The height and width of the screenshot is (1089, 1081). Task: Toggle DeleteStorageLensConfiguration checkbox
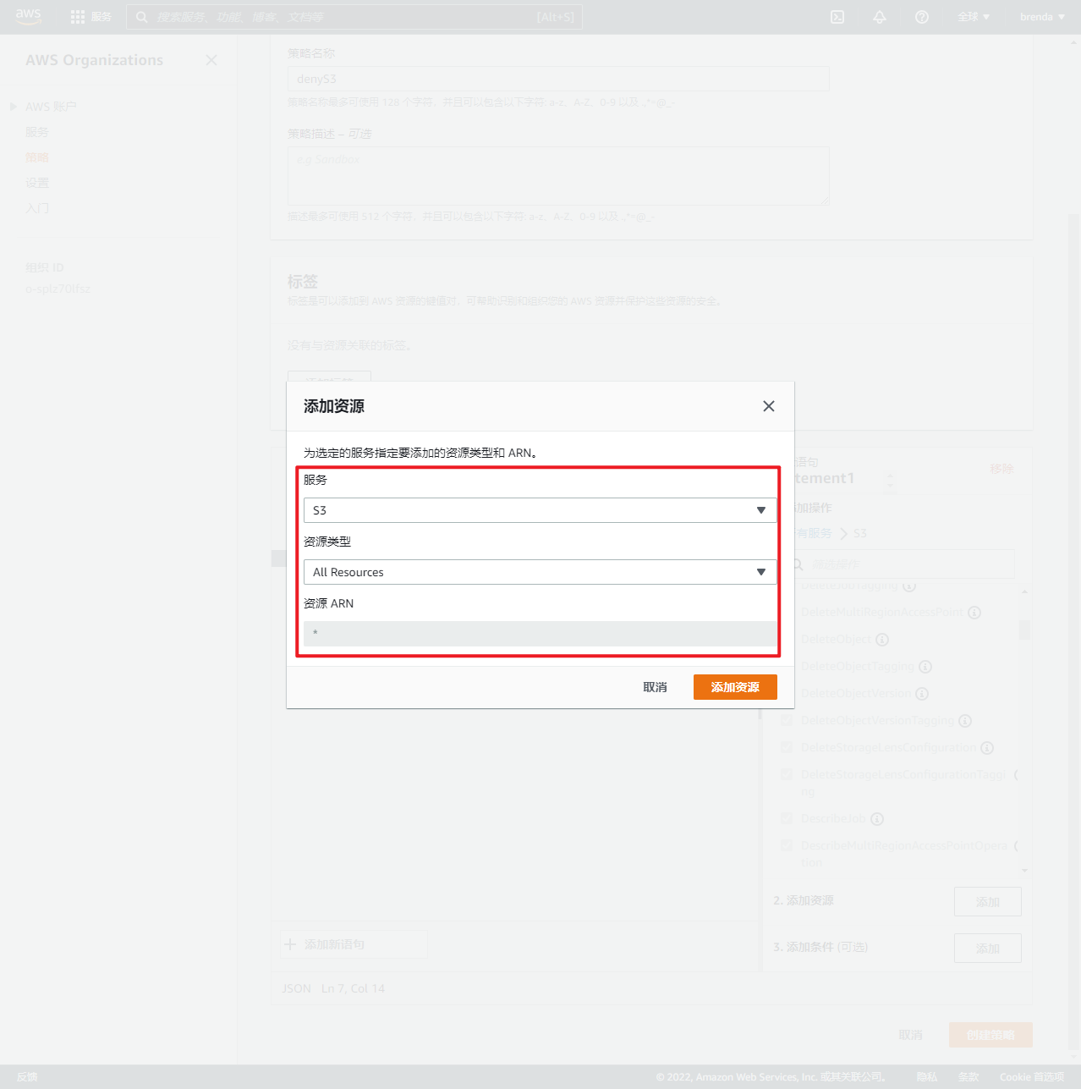787,747
